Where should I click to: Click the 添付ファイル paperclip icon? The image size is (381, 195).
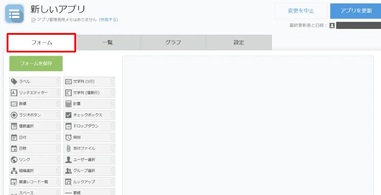pos(68,148)
